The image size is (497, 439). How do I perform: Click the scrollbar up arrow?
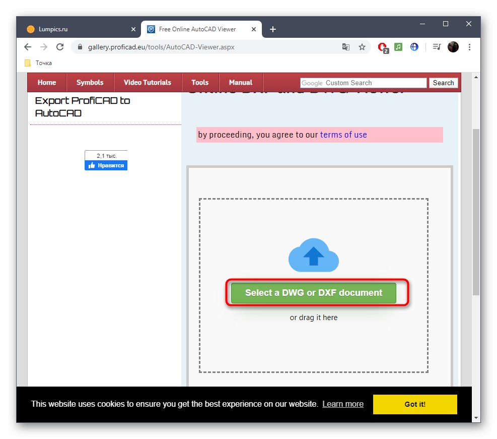click(x=476, y=77)
